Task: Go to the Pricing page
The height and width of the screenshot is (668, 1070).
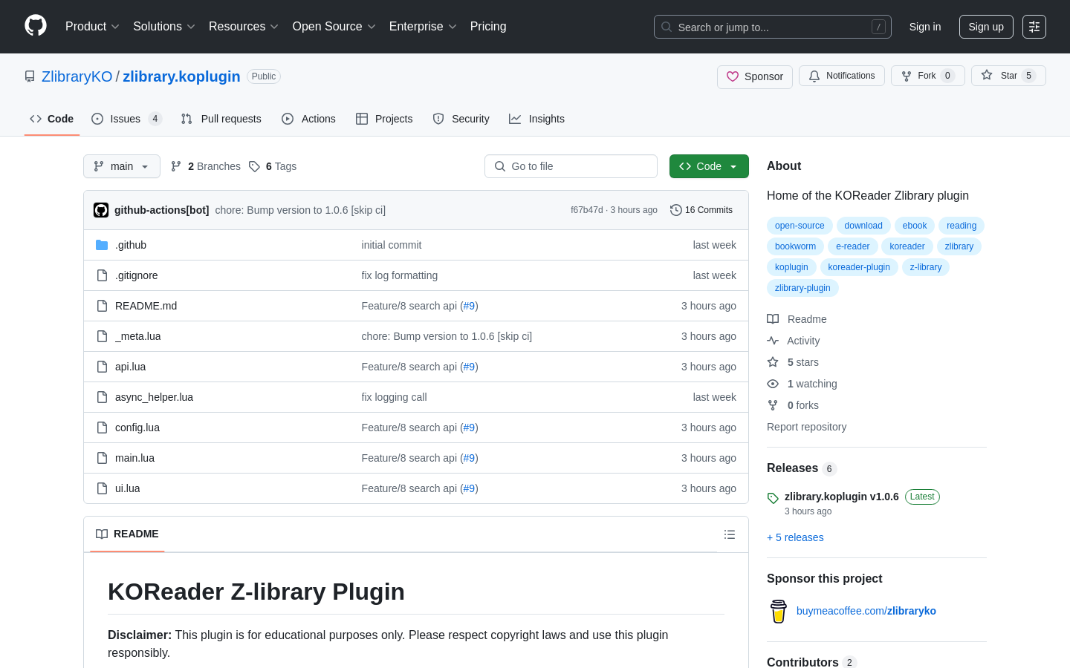Action: click(488, 27)
